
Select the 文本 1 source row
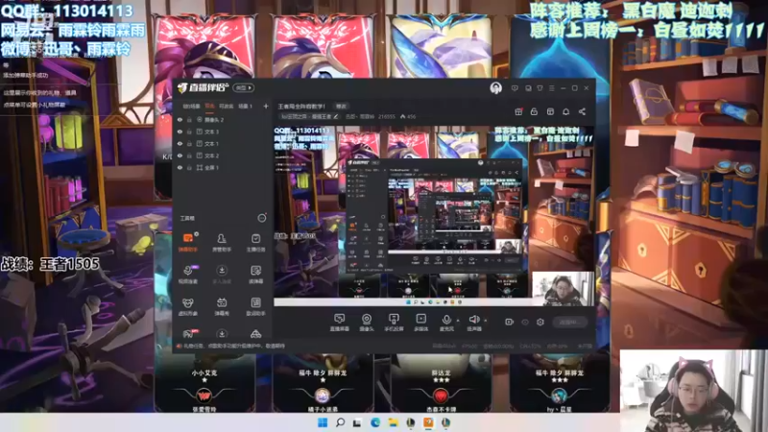(223, 143)
